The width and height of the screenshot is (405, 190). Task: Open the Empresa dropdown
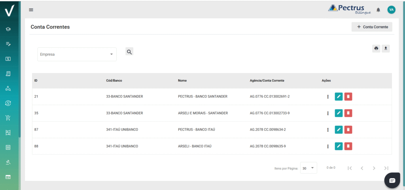[77, 55]
